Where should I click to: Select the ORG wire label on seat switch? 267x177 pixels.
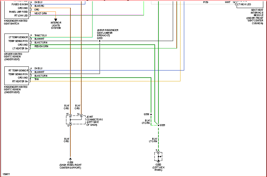pos(37,10)
